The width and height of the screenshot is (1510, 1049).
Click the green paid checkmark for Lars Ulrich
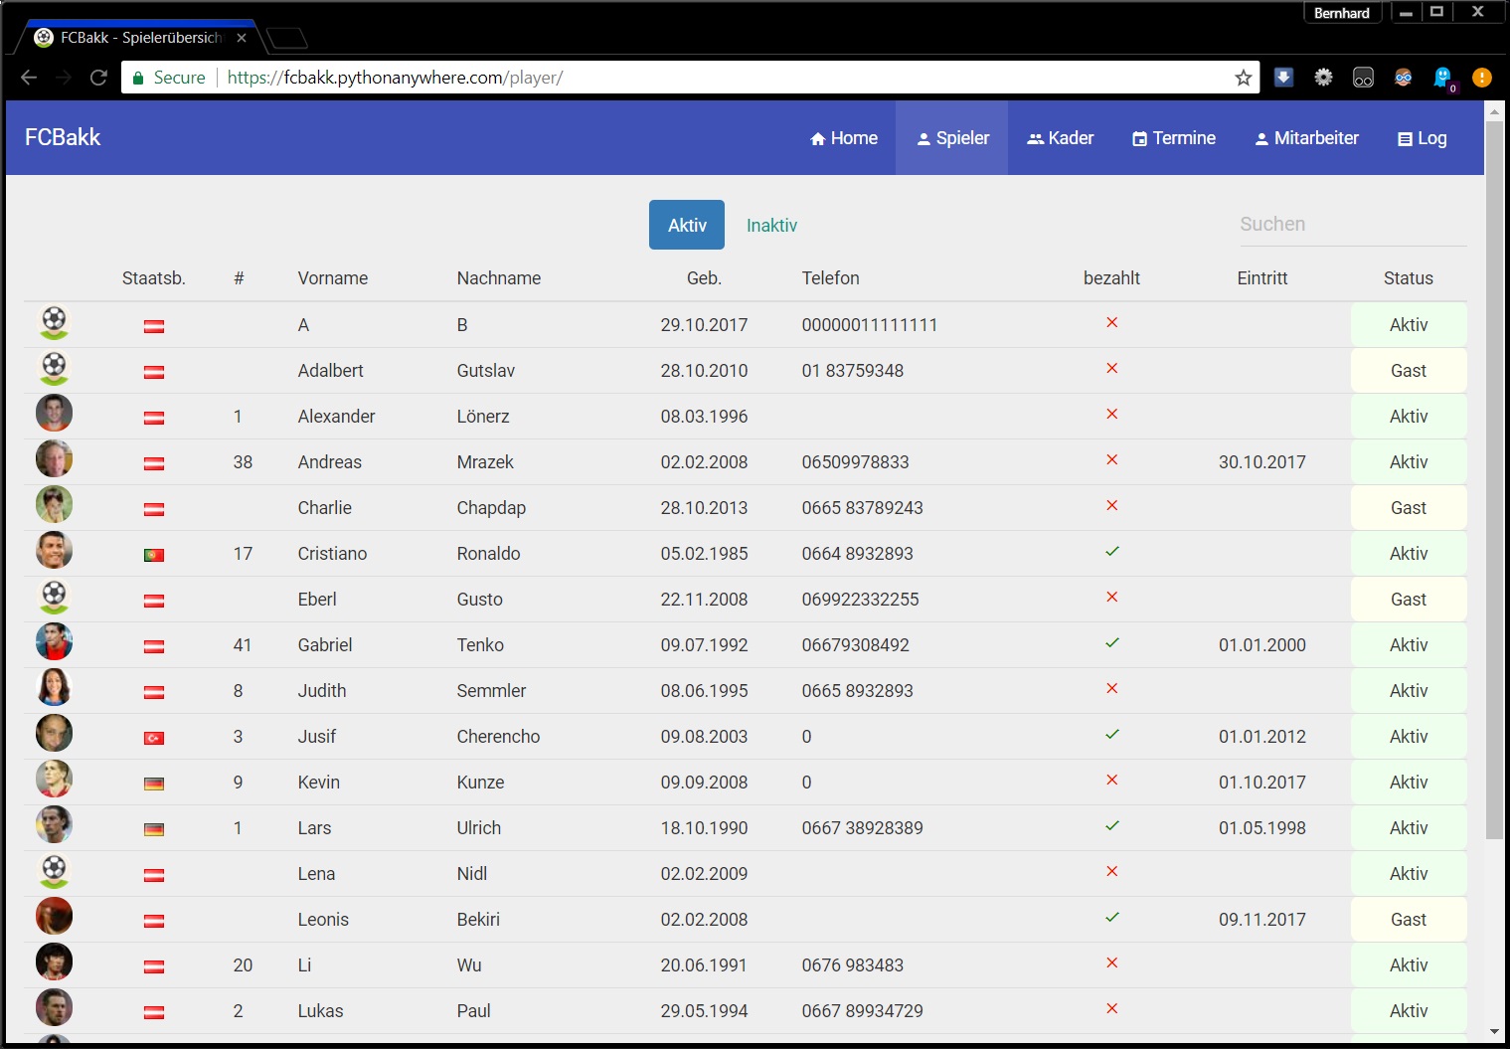point(1111,826)
